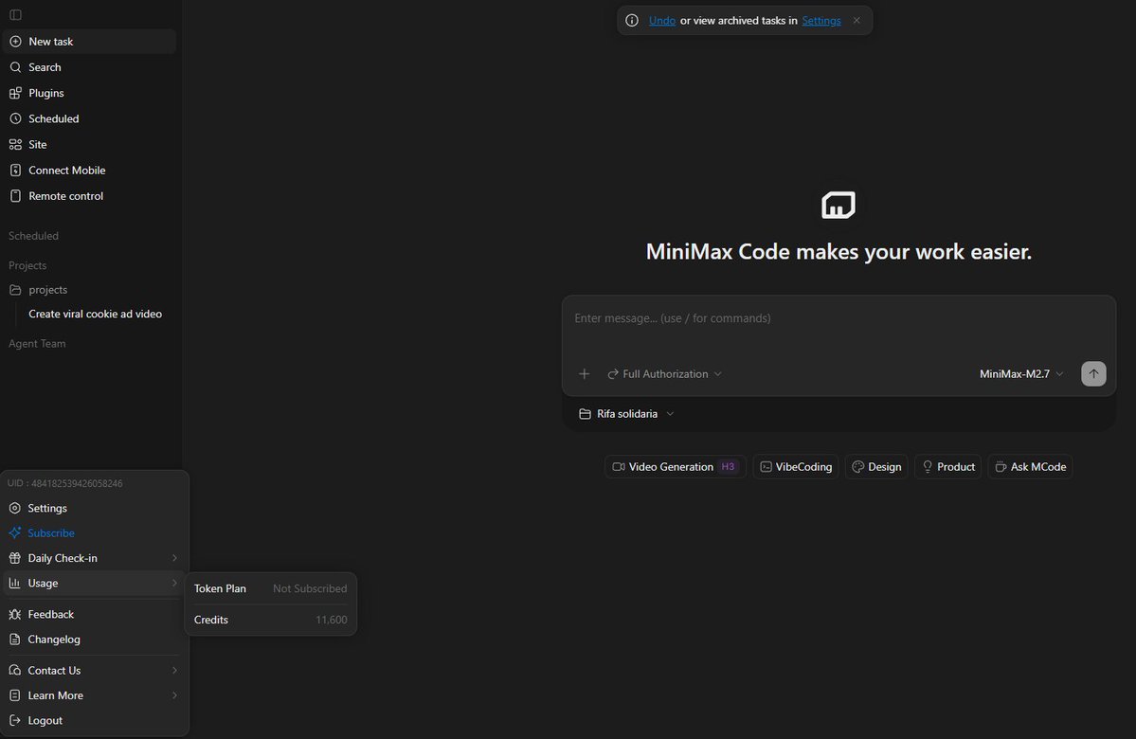Click the Logout icon
The image size is (1136, 739).
pos(14,720)
